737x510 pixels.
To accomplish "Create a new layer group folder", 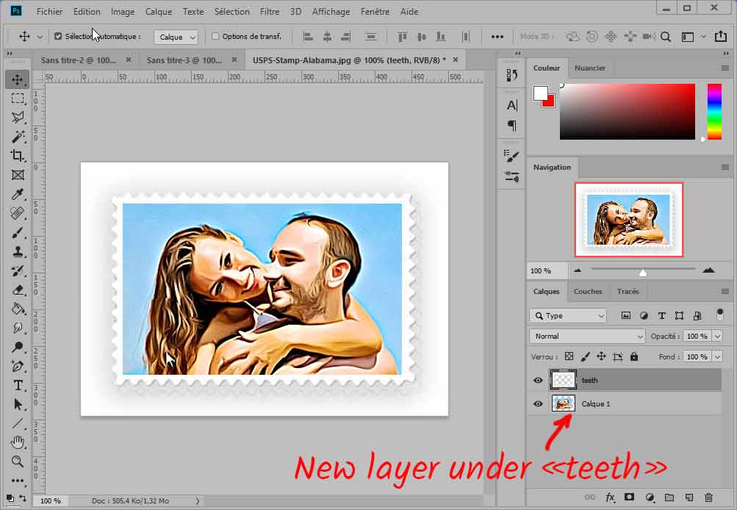I will click(669, 498).
